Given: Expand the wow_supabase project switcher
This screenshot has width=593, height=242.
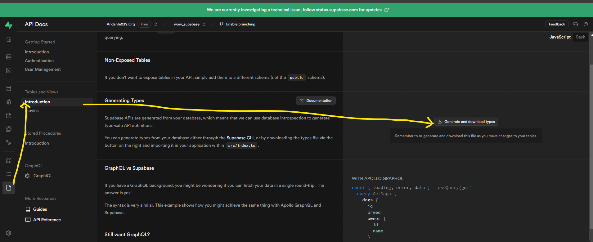Looking at the screenshot, I should [204, 24].
